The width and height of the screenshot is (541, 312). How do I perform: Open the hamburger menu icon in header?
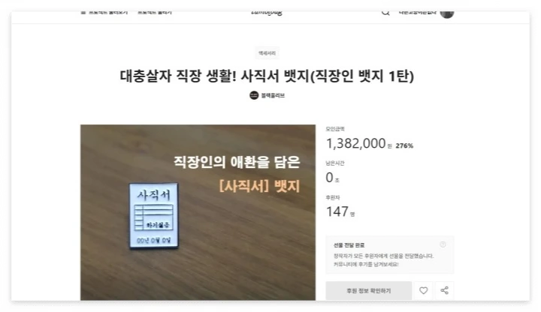(83, 13)
